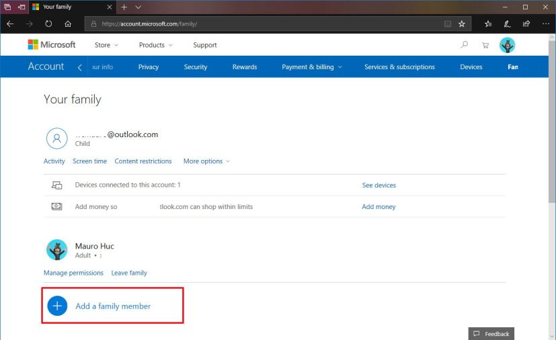Click Add a family member link
Viewport: 556px width, 340px height.
113,306
